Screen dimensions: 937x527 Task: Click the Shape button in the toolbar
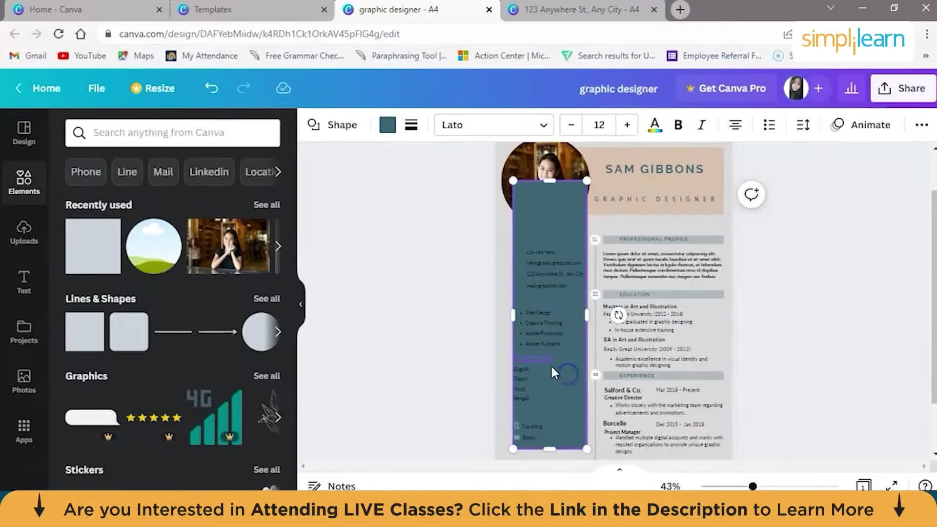pyautogui.click(x=332, y=125)
